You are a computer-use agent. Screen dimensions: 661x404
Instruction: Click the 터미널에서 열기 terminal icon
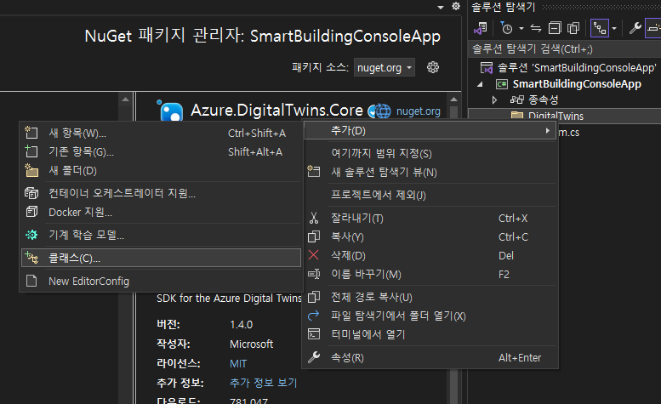click(314, 334)
